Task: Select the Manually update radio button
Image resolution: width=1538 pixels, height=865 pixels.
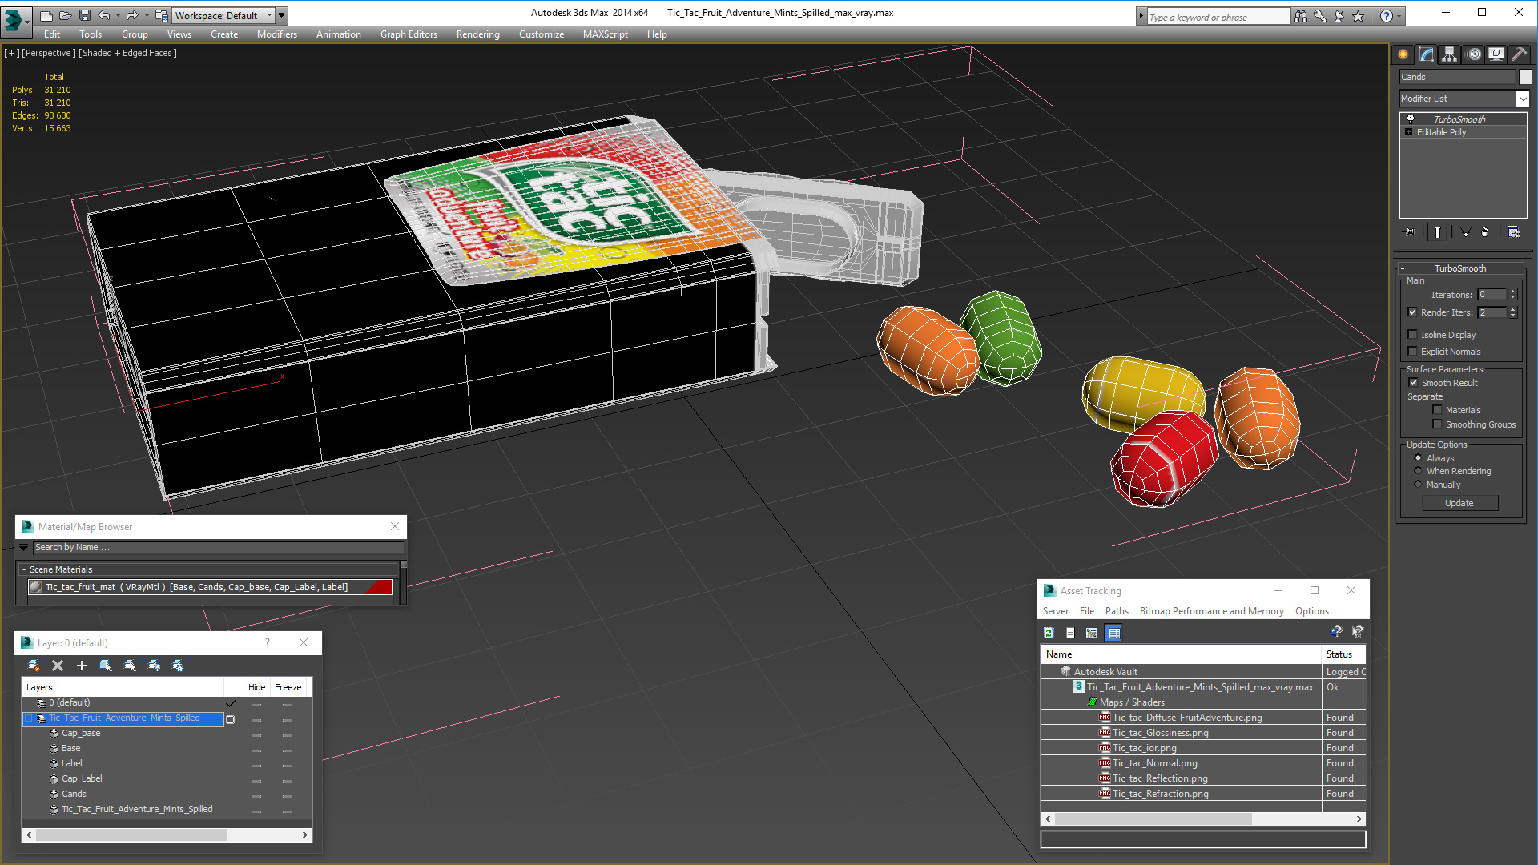Action: coord(1418,485)
